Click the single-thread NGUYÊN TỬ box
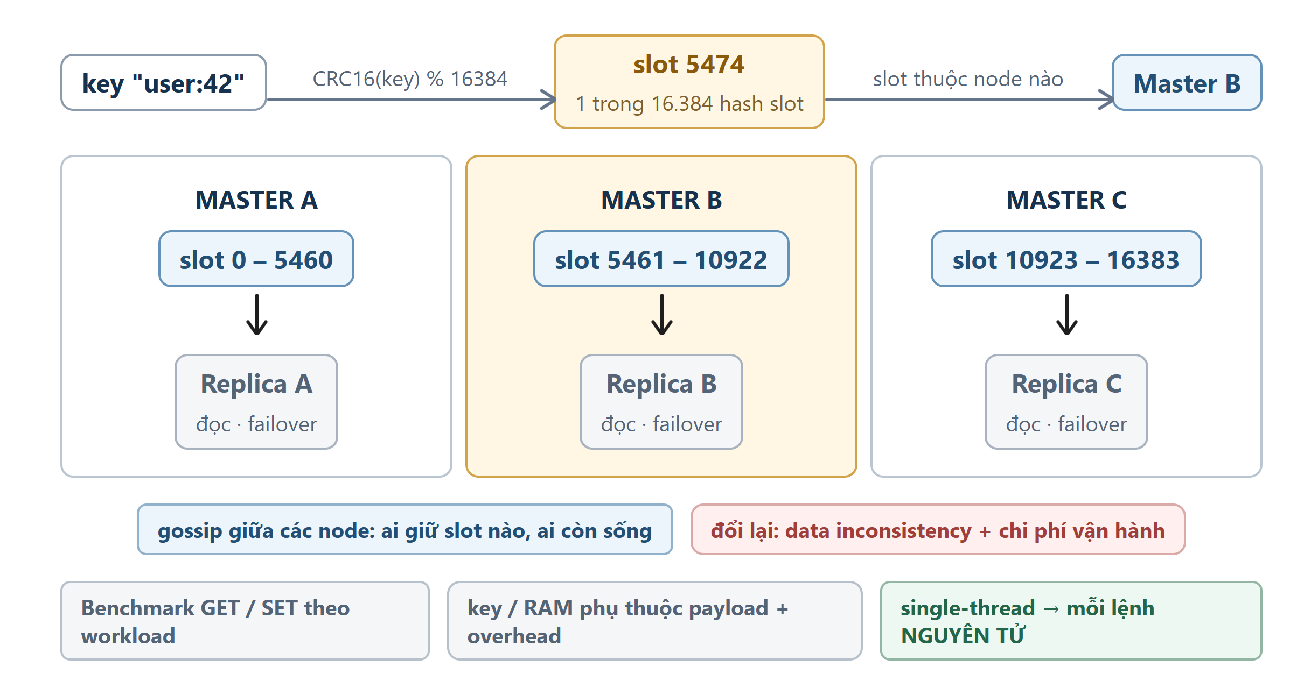Screen dimensions: 1297x695 pos(1071,621)
